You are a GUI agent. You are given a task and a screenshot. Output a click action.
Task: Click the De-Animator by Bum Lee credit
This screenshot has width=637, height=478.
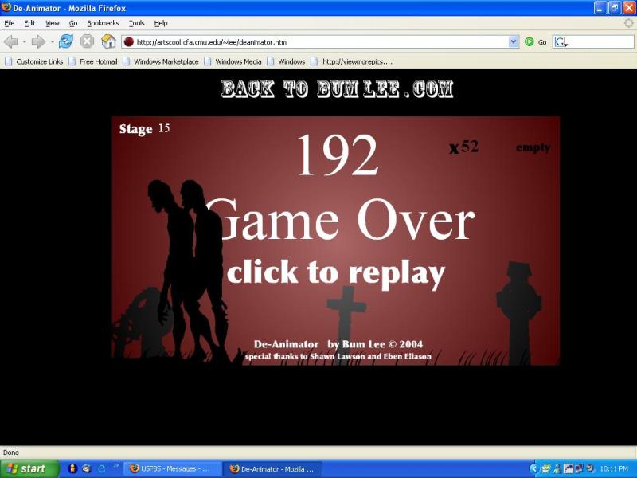coord(338,344)
